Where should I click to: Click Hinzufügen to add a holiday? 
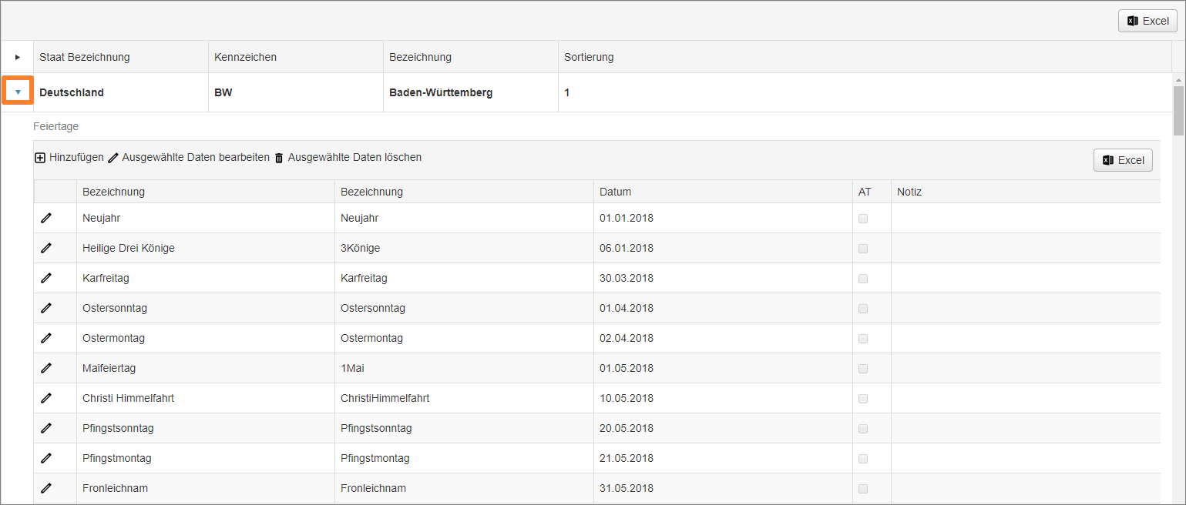click(69, 158)
